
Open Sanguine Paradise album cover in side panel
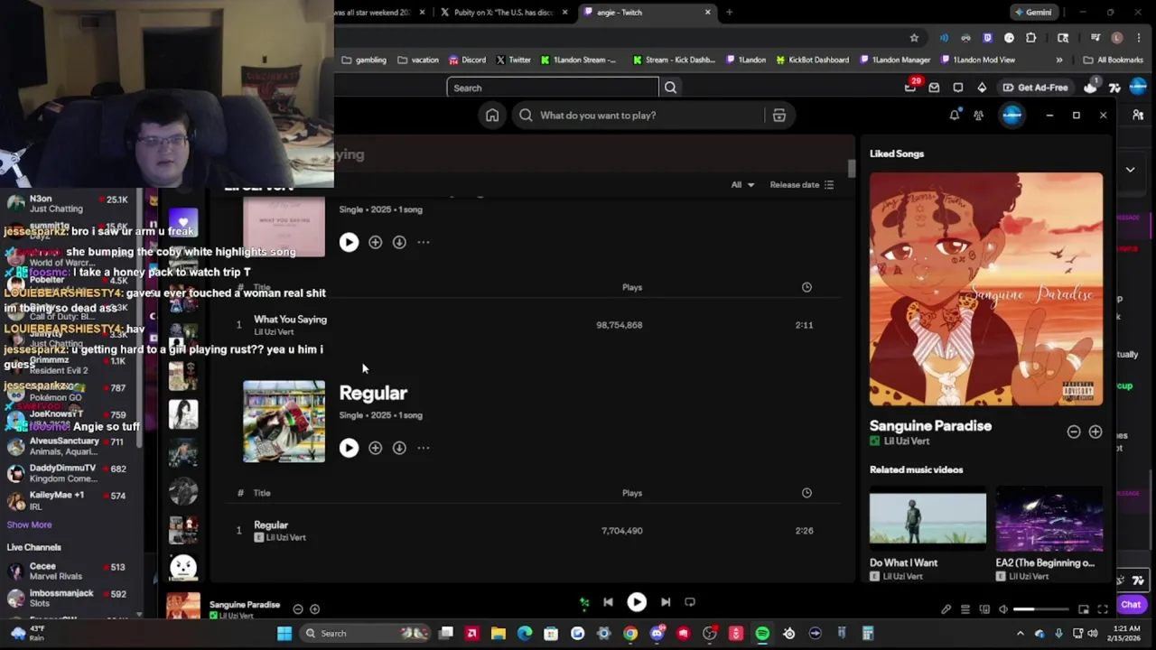[986, 289]
